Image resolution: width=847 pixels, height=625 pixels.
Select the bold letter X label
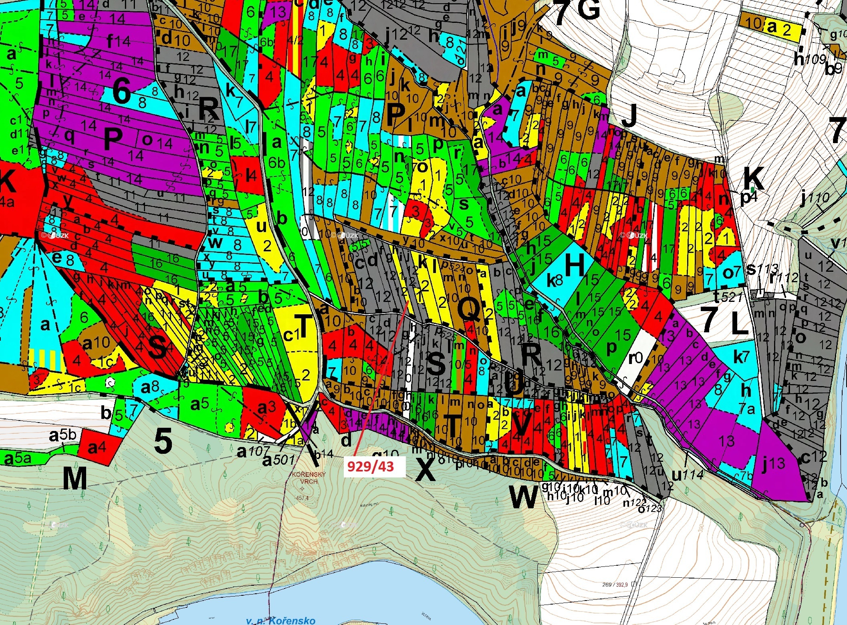[425, 470]
